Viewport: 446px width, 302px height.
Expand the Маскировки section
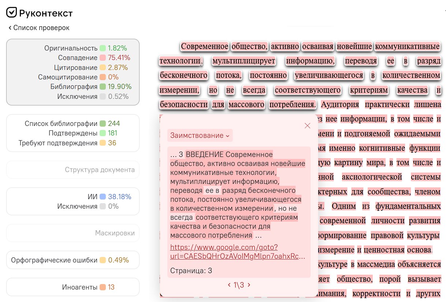click(x=73, y=233)
